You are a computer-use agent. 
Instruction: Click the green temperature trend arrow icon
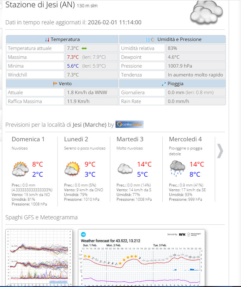(84, 48)
